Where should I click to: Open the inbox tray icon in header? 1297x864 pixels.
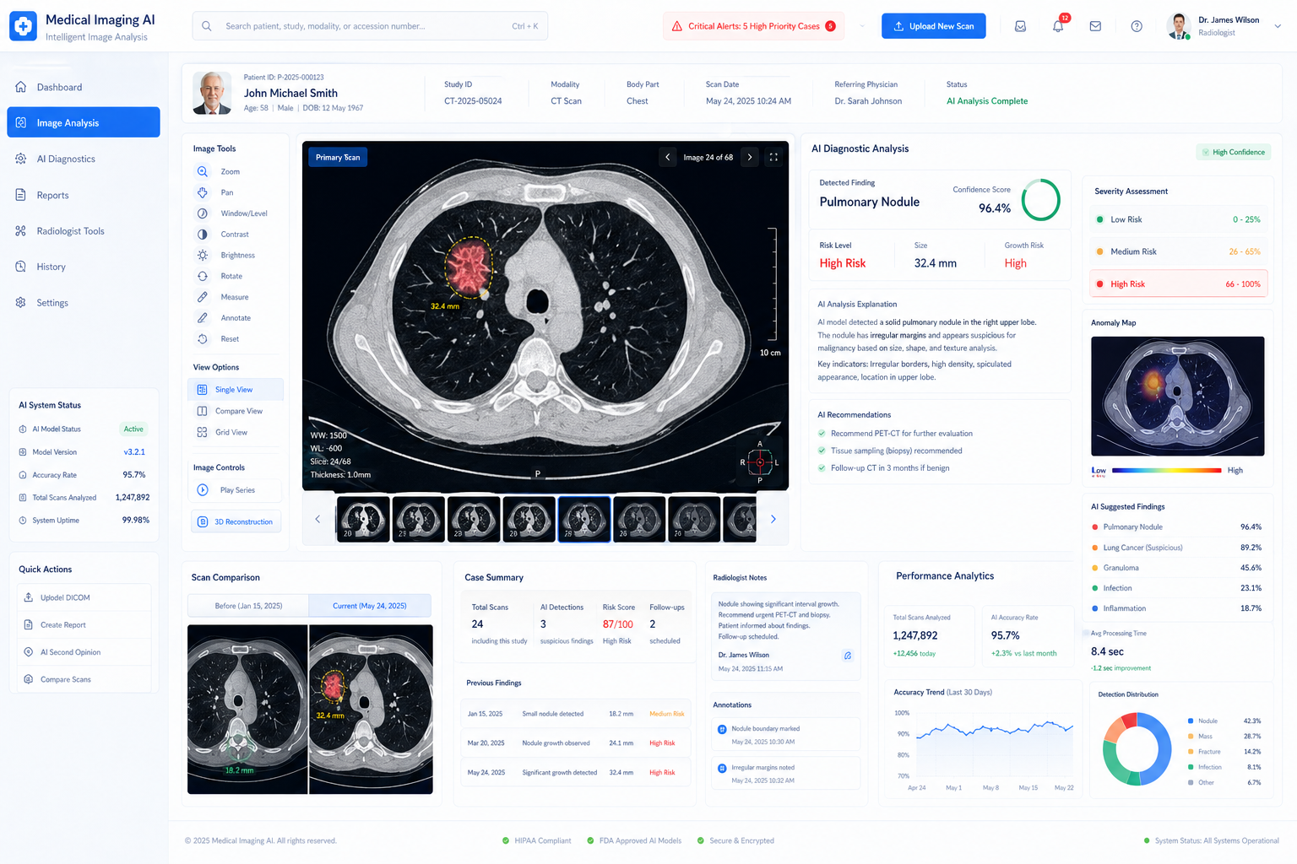point(1020,26)
